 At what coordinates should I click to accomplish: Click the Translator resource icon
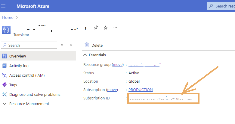(x=6, y=30)
